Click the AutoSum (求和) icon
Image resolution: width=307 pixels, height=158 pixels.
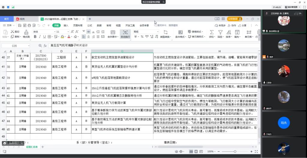[x=212, y=32]
